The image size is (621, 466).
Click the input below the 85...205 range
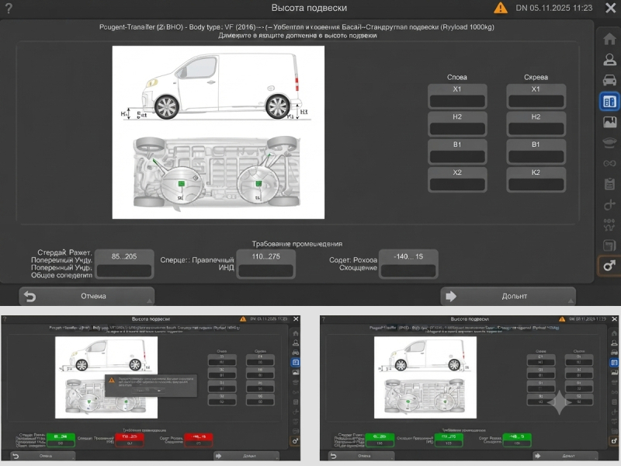point(124,270)
